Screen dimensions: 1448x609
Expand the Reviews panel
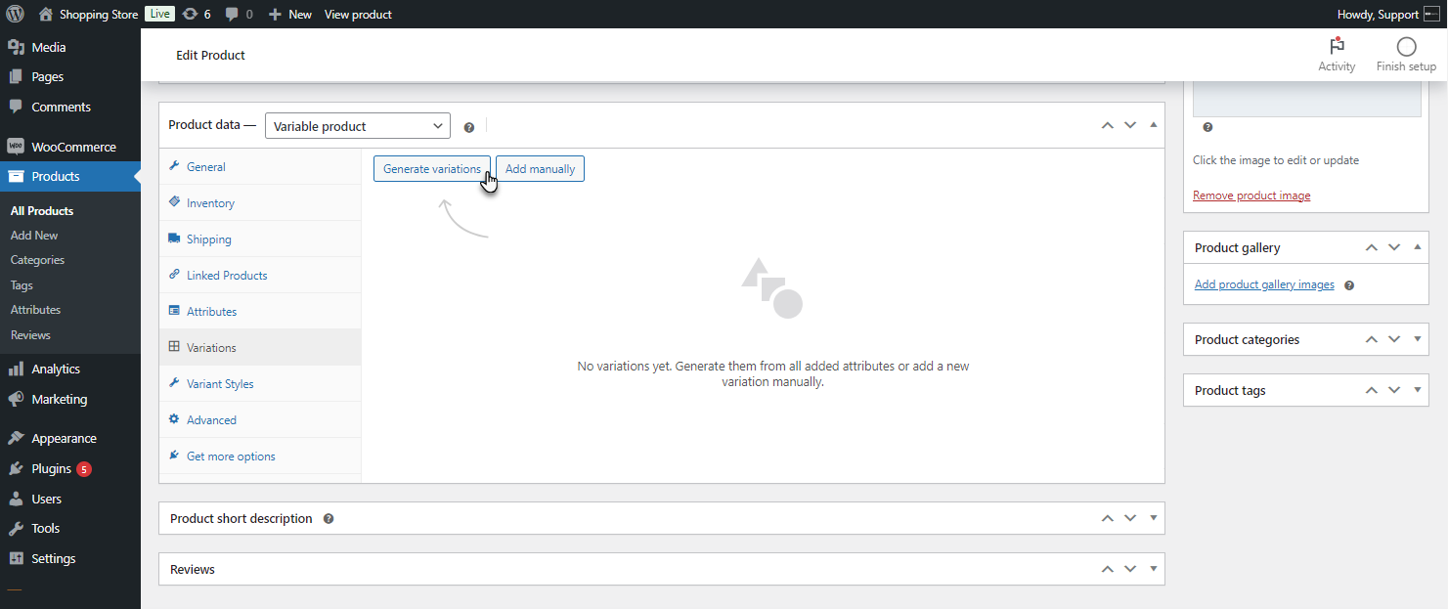coord(1154,569)
